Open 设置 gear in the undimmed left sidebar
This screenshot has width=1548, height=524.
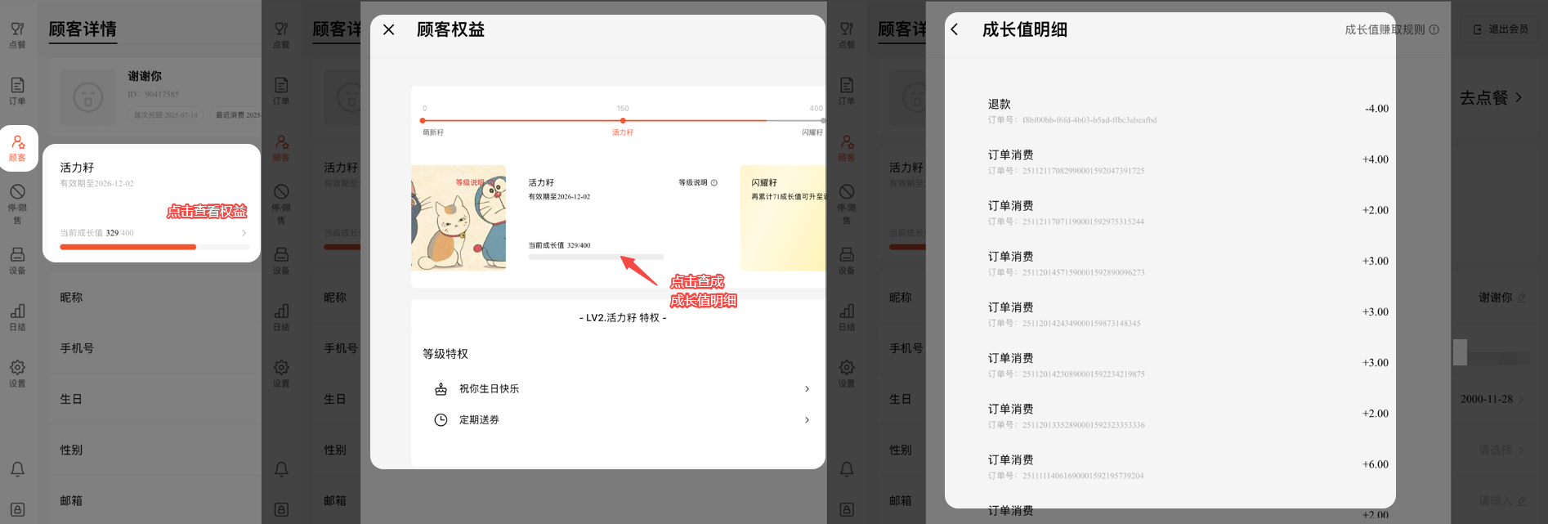point(17,373)
